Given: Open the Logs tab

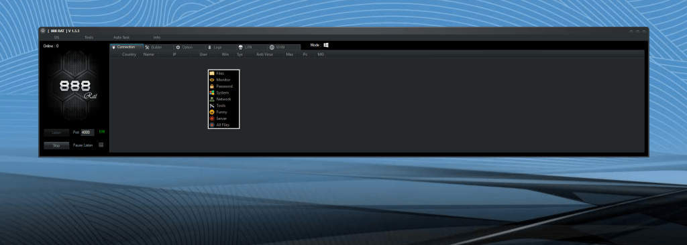Looking at the screenshot, I should coord(221,48).
